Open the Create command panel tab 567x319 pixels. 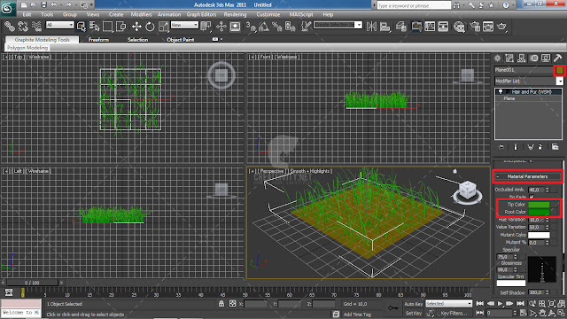498,58
